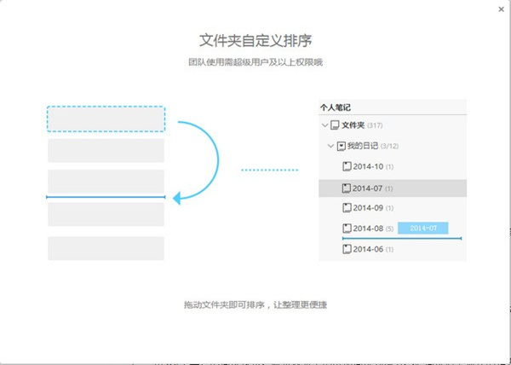Close the folder sorting tutorial dialog
Screen dimensions: 511x365
click(x=501, y=8)
